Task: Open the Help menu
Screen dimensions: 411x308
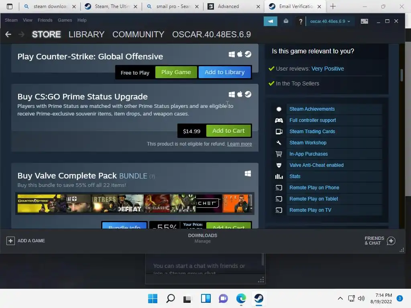Action: click(x=82, y=20)
